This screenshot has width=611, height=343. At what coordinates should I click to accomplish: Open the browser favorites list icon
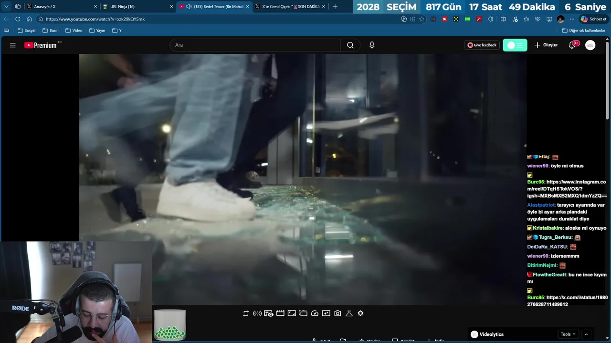(x=526, y=19)
